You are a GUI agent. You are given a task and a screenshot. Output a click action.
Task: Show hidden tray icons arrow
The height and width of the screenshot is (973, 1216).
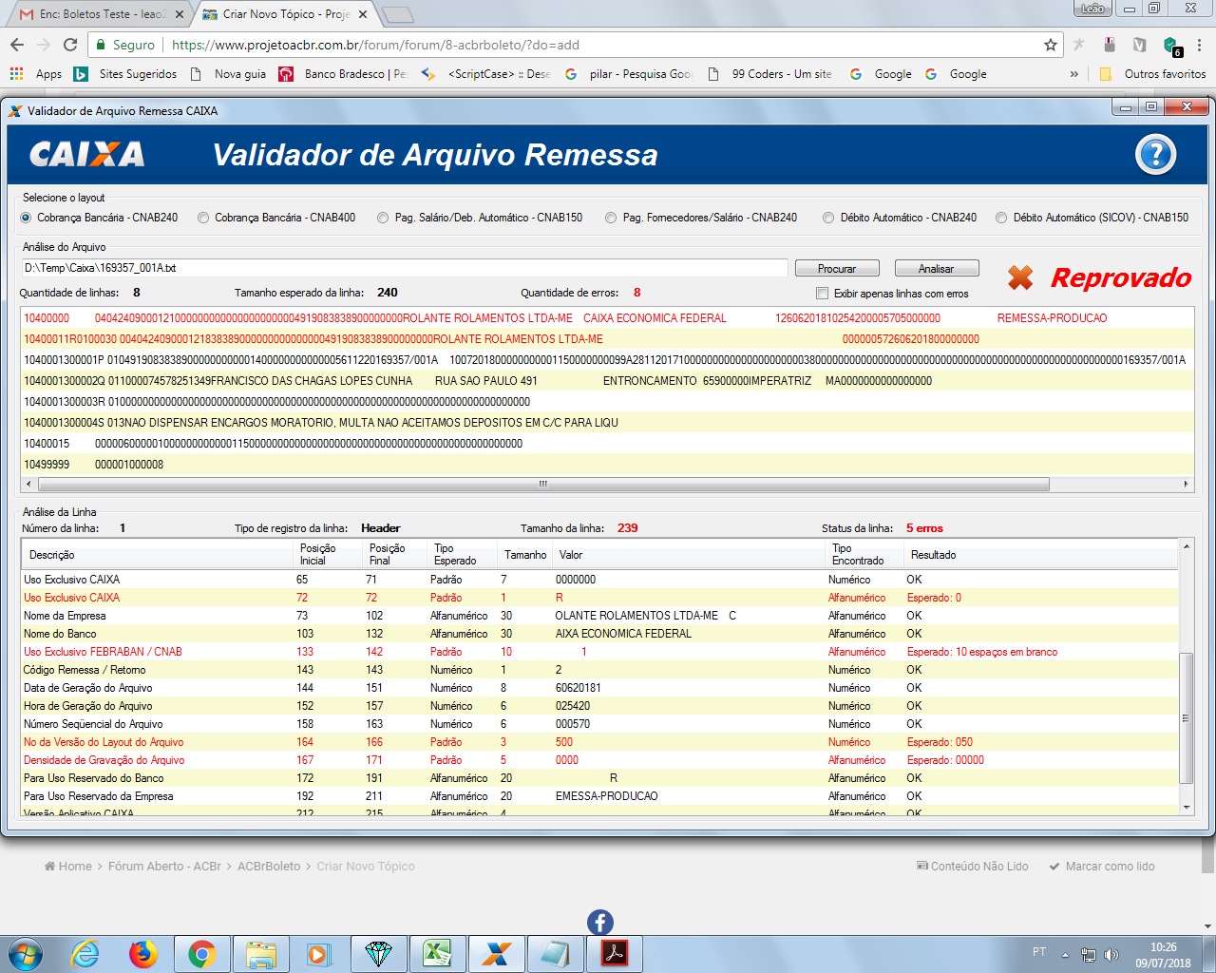[x=1065, y=955]
